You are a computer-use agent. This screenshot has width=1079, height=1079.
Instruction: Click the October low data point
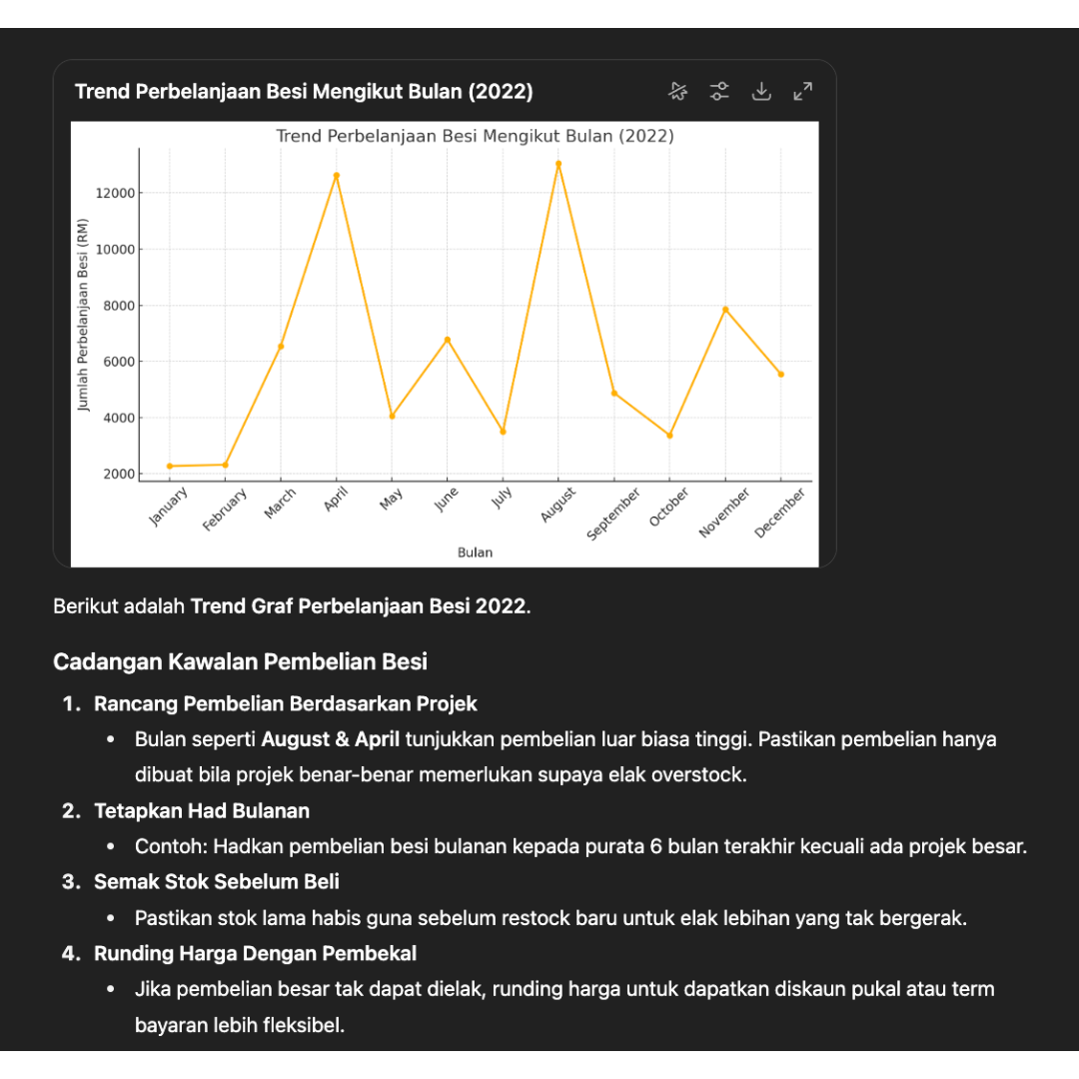pos(669,436)
